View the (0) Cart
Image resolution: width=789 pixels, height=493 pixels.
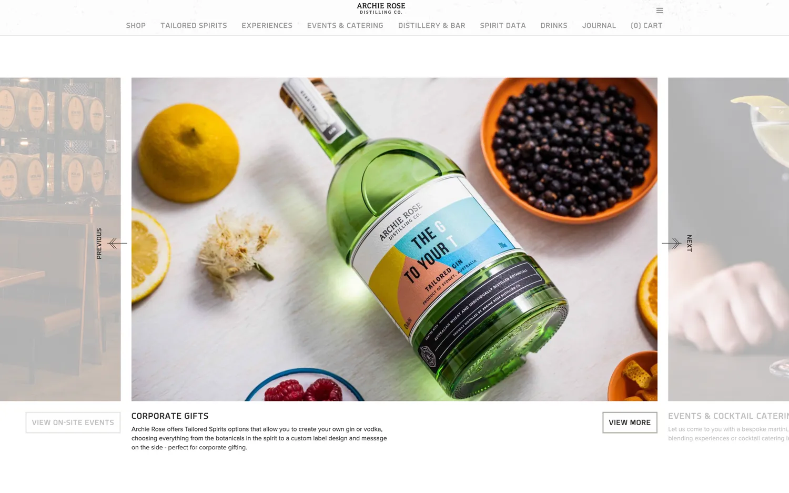(646, 25)
